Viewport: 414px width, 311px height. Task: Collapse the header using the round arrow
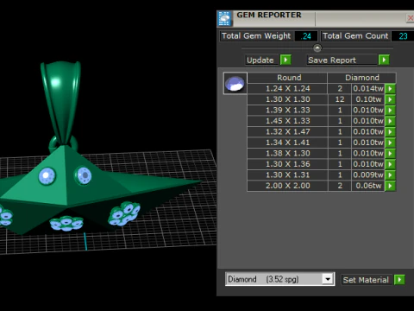(317, 48)
